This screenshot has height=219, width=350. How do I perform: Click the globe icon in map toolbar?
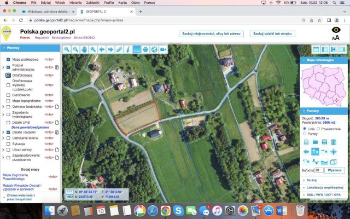pos(154,49)
